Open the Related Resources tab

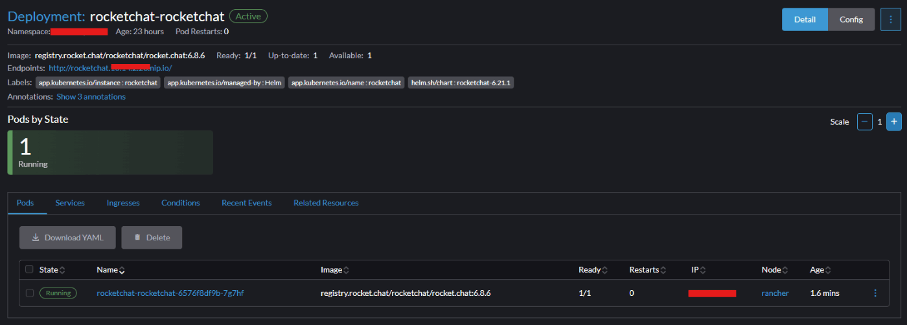point(326,203)
